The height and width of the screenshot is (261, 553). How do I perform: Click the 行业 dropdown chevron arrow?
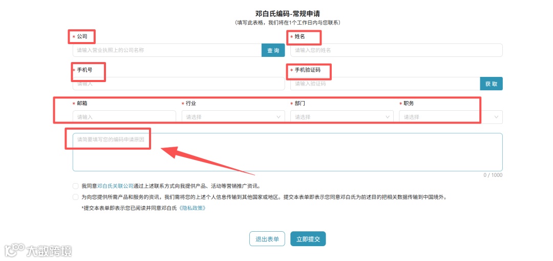(x=279, y=117)
